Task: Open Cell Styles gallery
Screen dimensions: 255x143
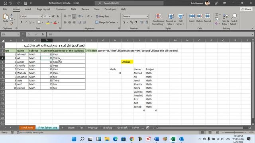Action: point(180,19)
